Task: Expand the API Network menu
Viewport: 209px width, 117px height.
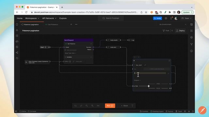Action: click(x=49, y=18)
